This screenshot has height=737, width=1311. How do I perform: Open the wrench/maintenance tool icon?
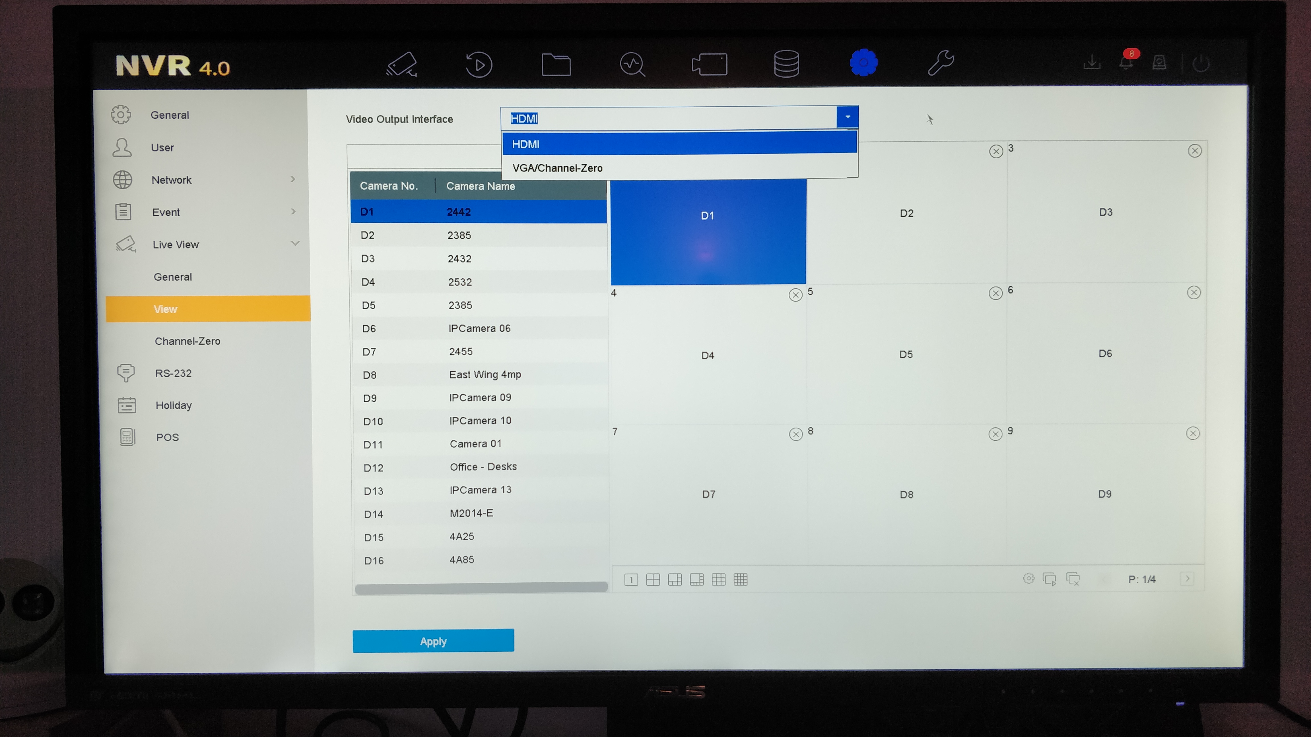(x=940, y=63)
